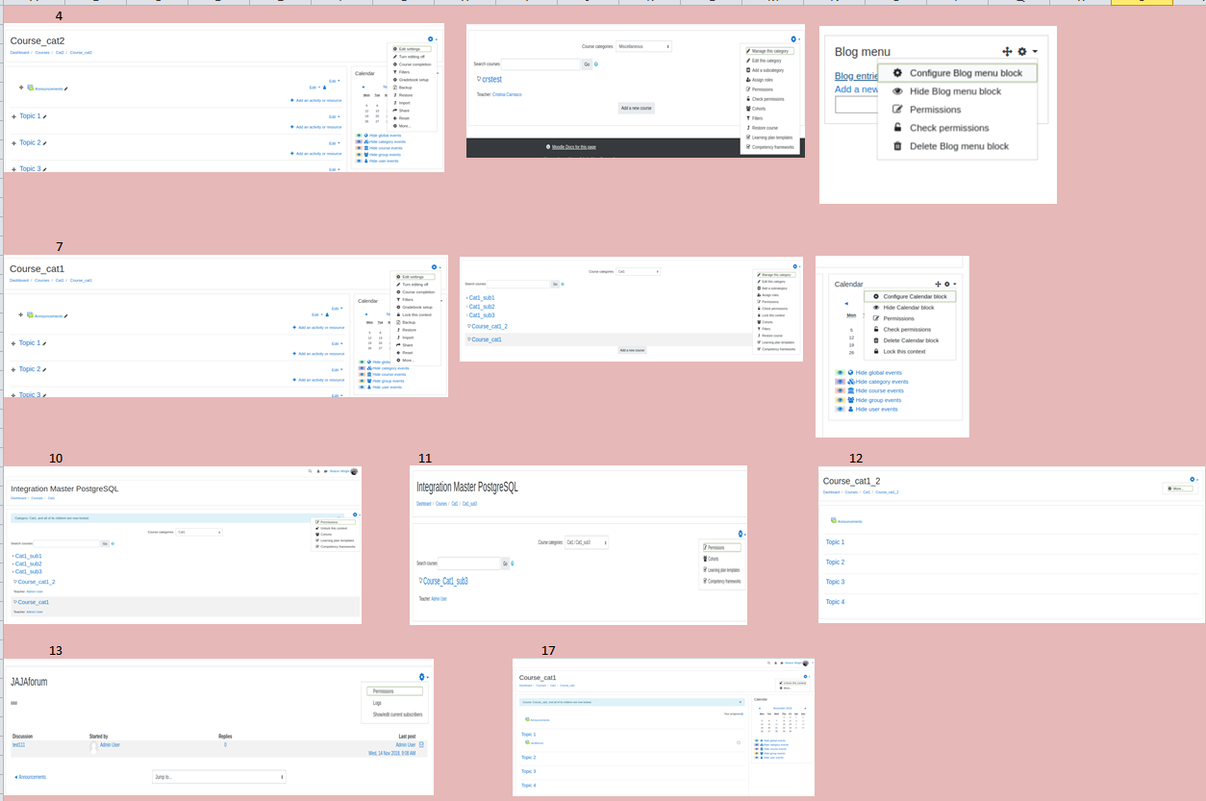
Task: Click Unlock this context in screenshot 17
Action: 793,682
